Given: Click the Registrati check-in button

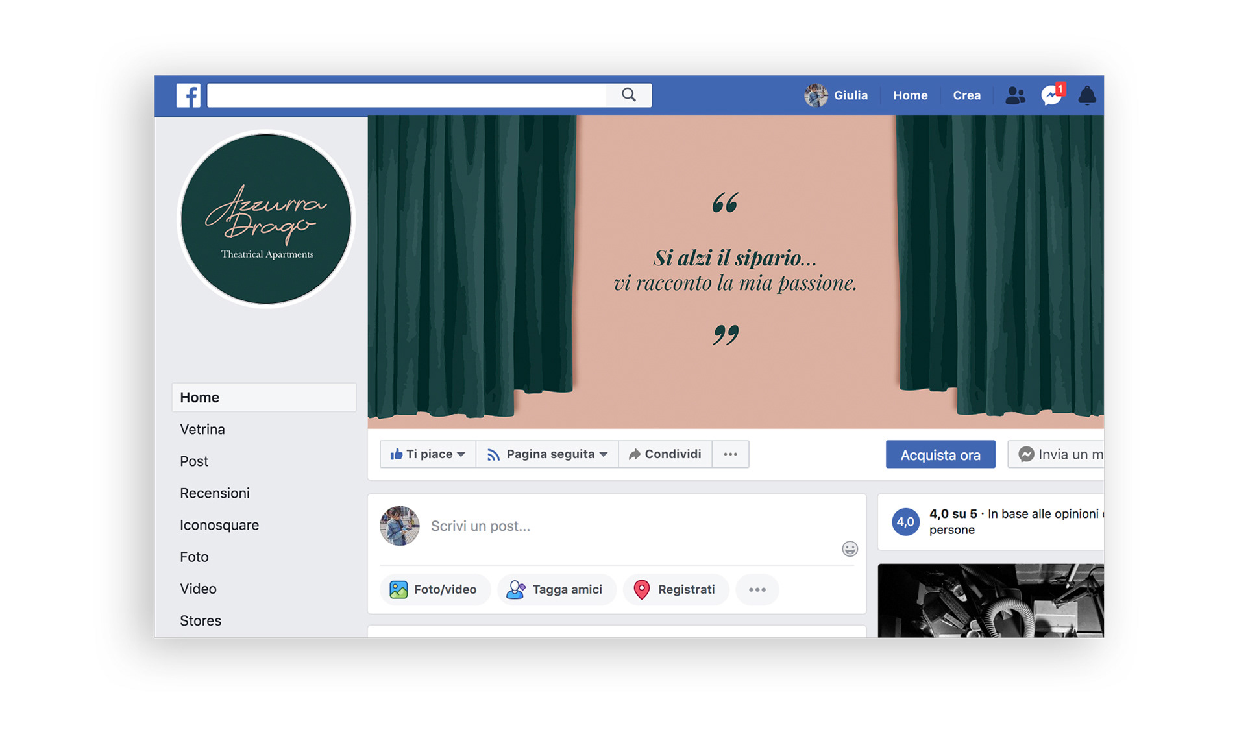Looking at the screenshot, I should pyautogui.click(x=676, y=589).
